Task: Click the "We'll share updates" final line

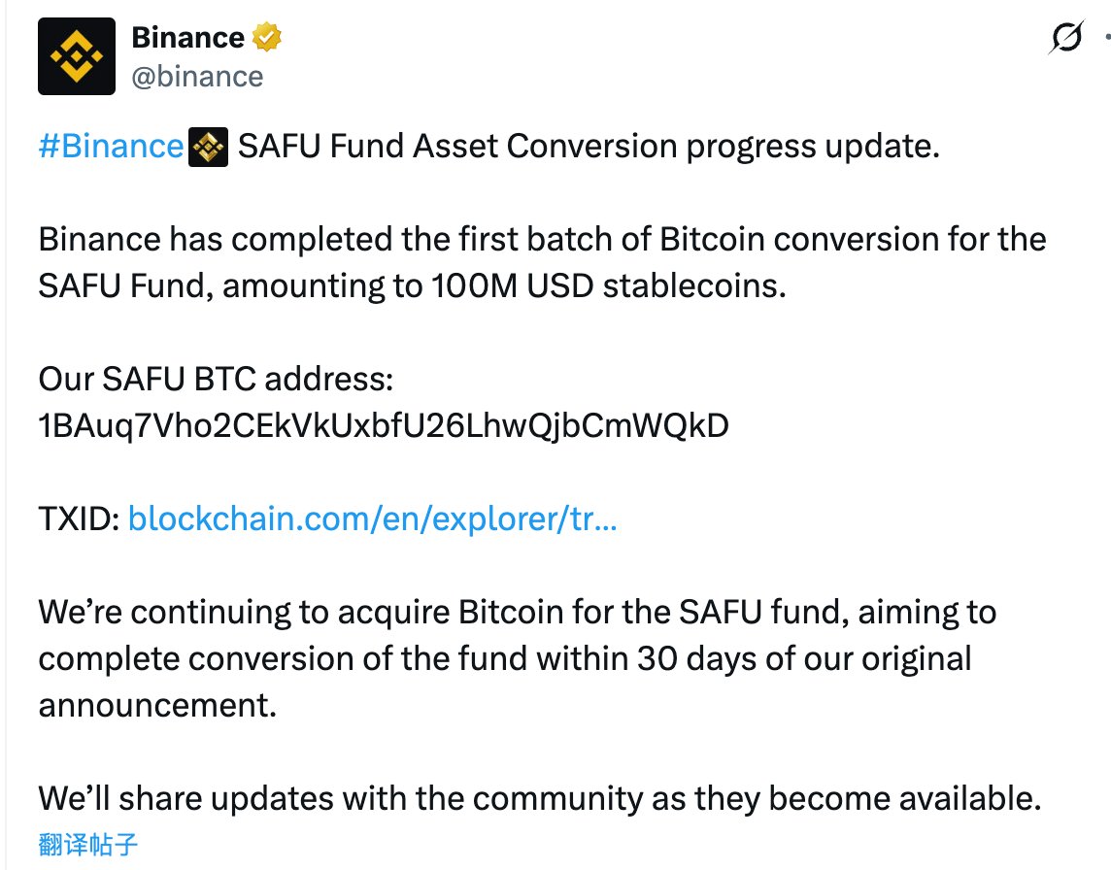Action: click(x=539, y=798)
